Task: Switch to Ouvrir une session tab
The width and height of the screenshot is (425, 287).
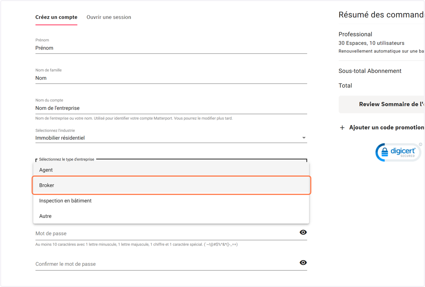Action: pyautogui.click(x=109, y=17)
